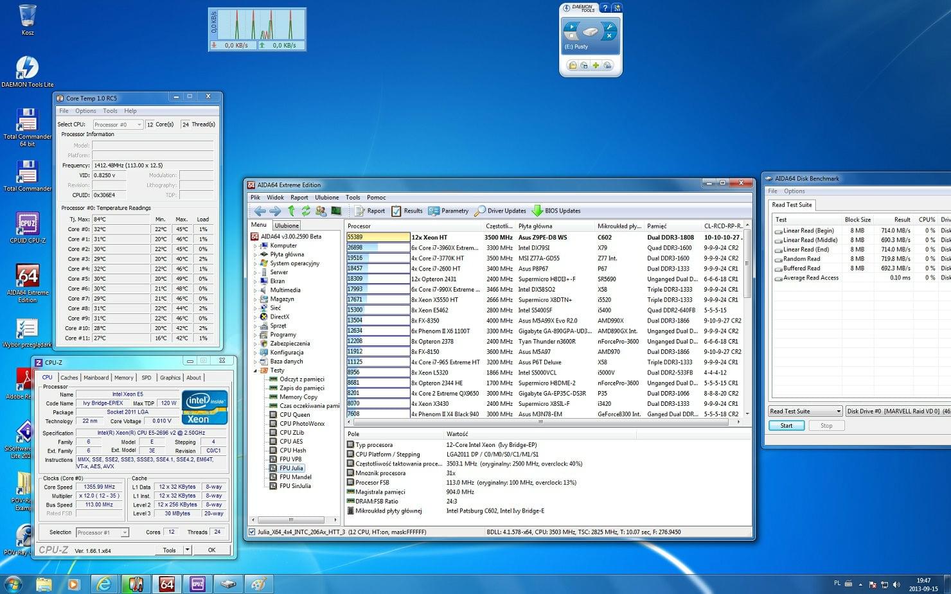Click the folder icon in DAEMON Tools gadget
The height and width of the screenshot is (594, 951).
[x=573, y=66]
